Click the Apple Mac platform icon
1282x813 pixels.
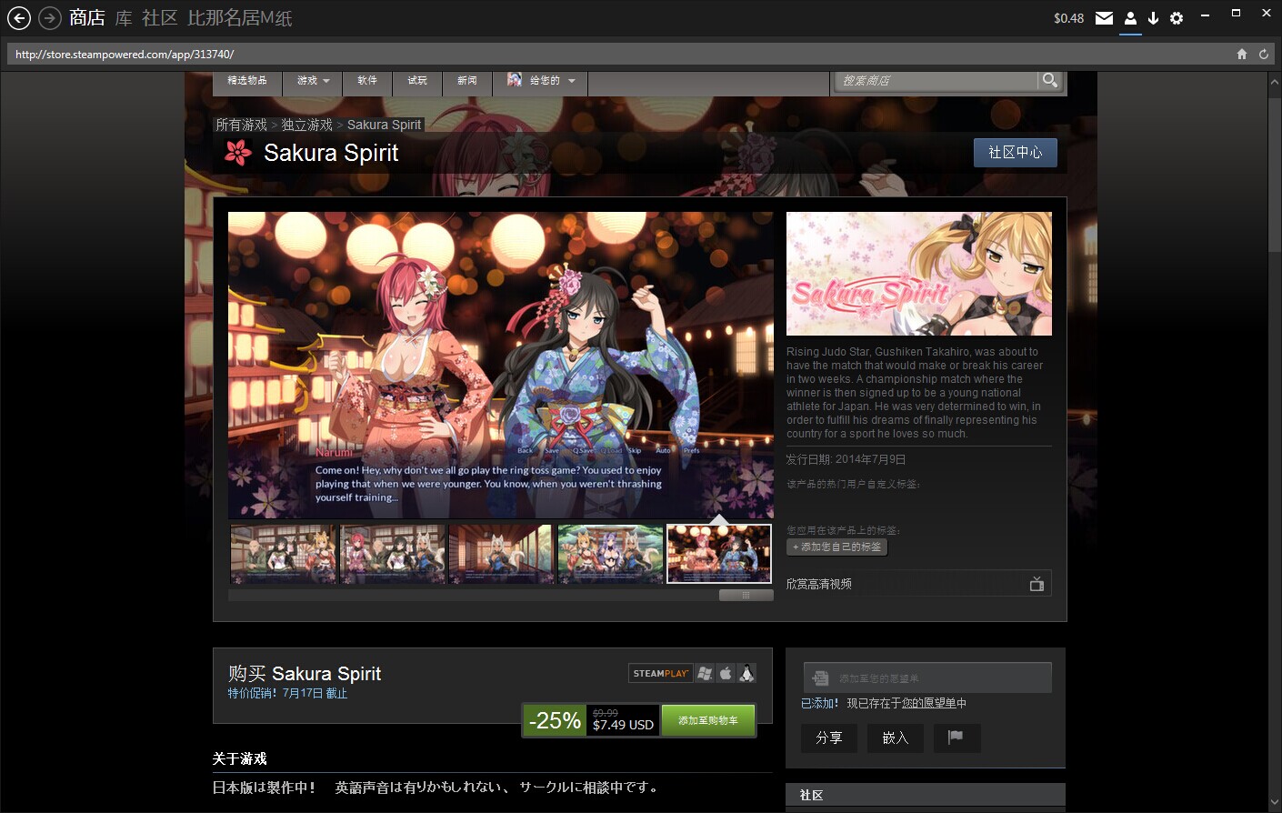coord(726,673)
